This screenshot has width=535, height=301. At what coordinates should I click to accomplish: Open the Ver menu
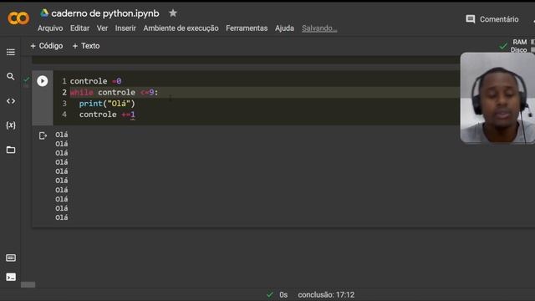point(102,28)
